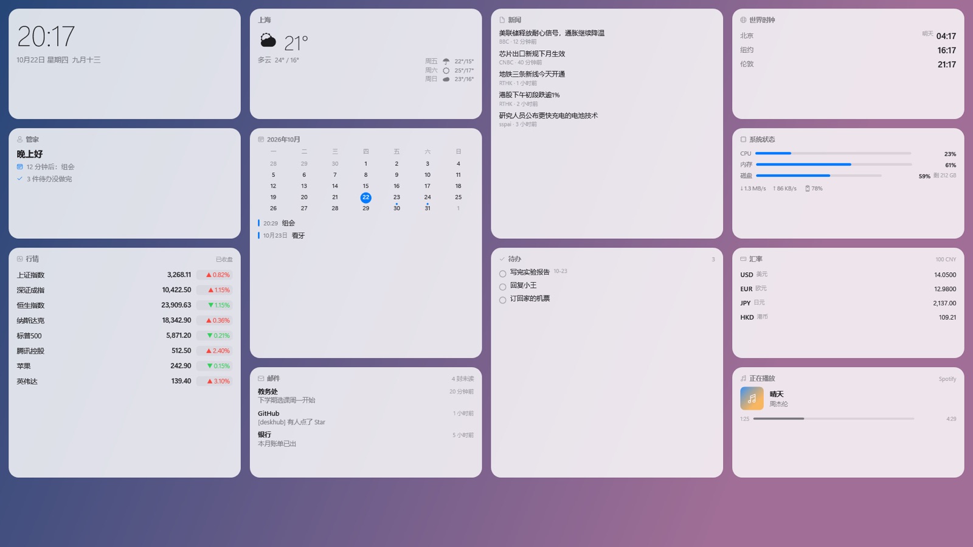Click the sunny icon for 周六 forecast
The image size is (973, 547).
coord(446,71)
